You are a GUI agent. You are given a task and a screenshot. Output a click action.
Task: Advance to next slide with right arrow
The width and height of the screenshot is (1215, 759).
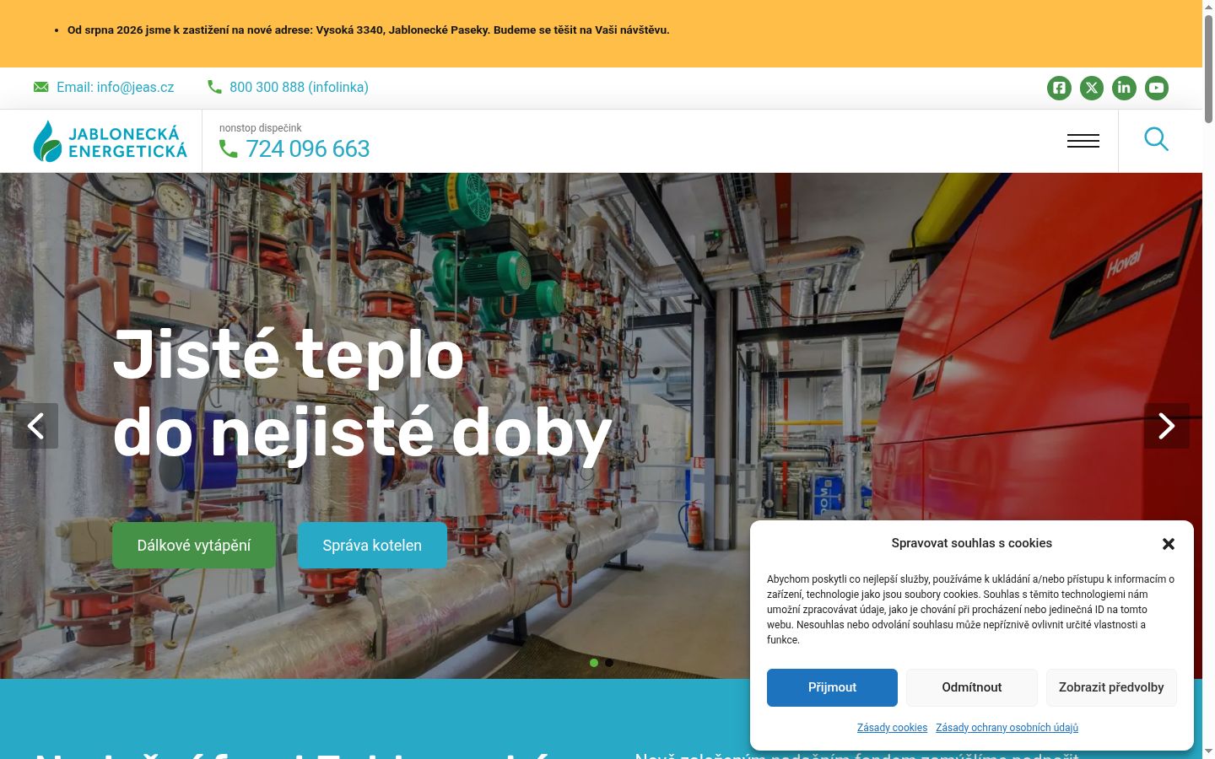(x=1167, y=426)
